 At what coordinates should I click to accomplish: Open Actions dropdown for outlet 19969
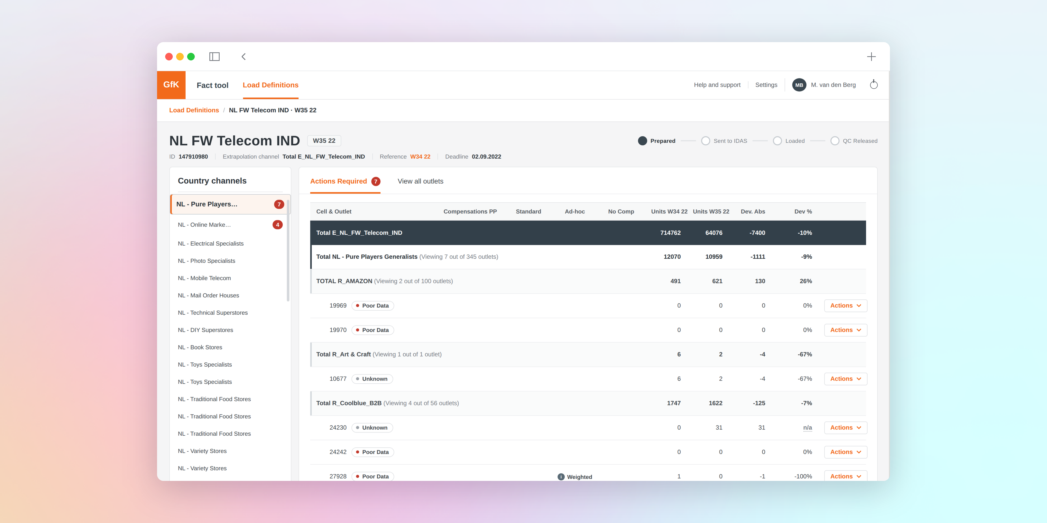point(845,306)
